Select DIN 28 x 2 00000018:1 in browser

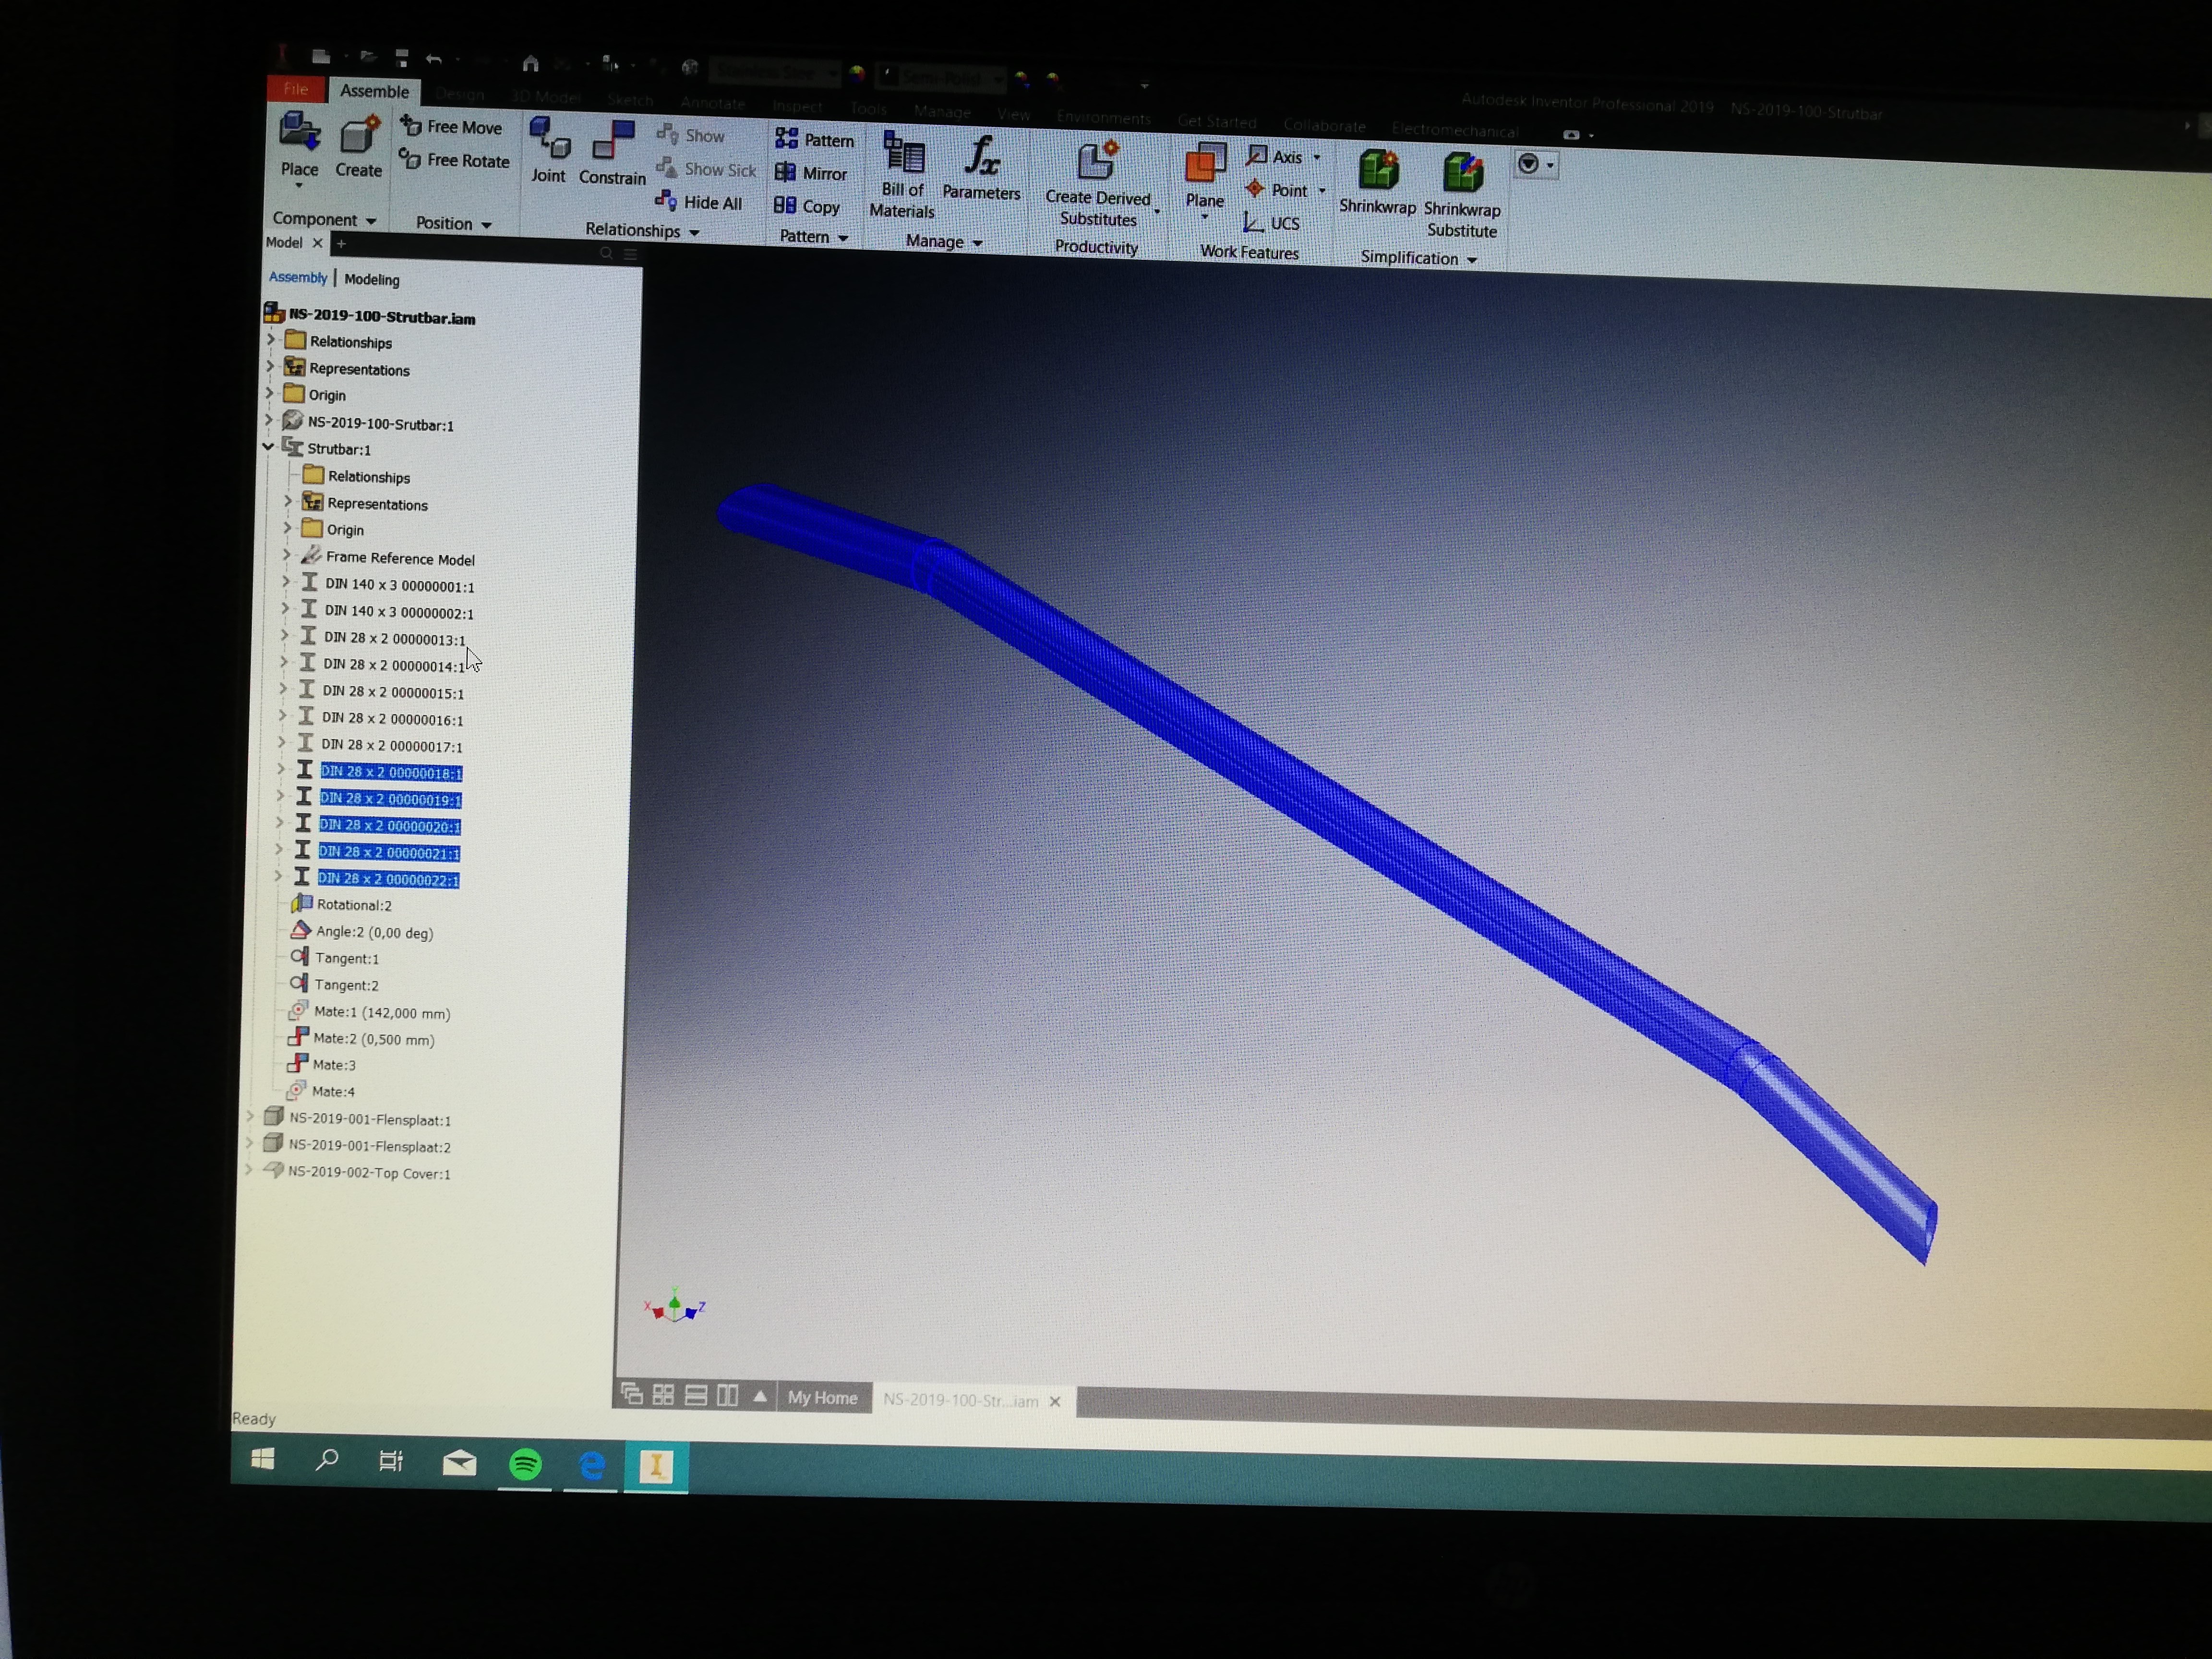[391, 772]
